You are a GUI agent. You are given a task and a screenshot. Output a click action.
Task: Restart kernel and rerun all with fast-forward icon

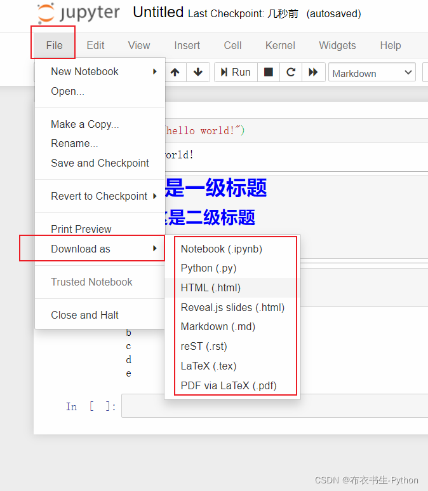point(313,73)
